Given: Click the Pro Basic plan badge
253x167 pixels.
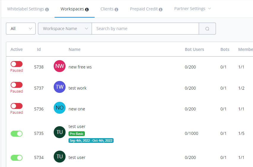Looking at the screenshot, I should click(77, 134).
